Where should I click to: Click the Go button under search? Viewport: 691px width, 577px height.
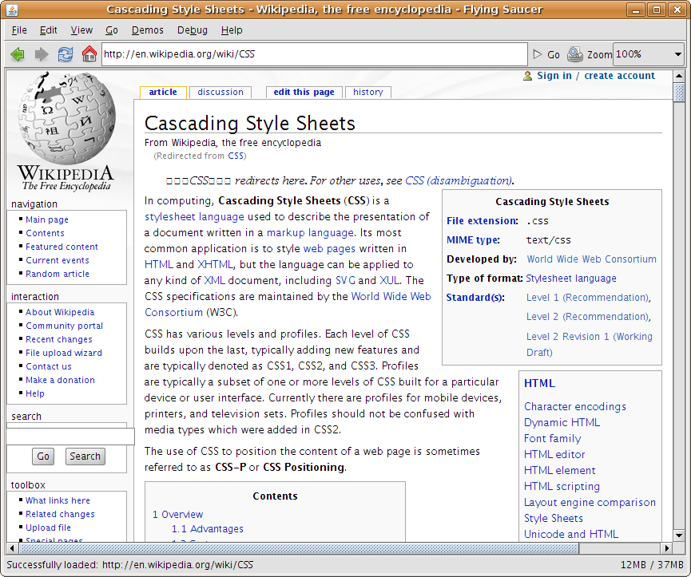point(43,456)
